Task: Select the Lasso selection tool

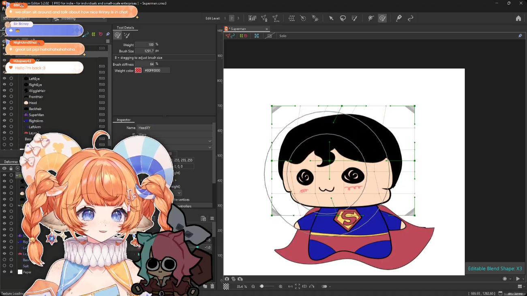Action: coord(343,18)
